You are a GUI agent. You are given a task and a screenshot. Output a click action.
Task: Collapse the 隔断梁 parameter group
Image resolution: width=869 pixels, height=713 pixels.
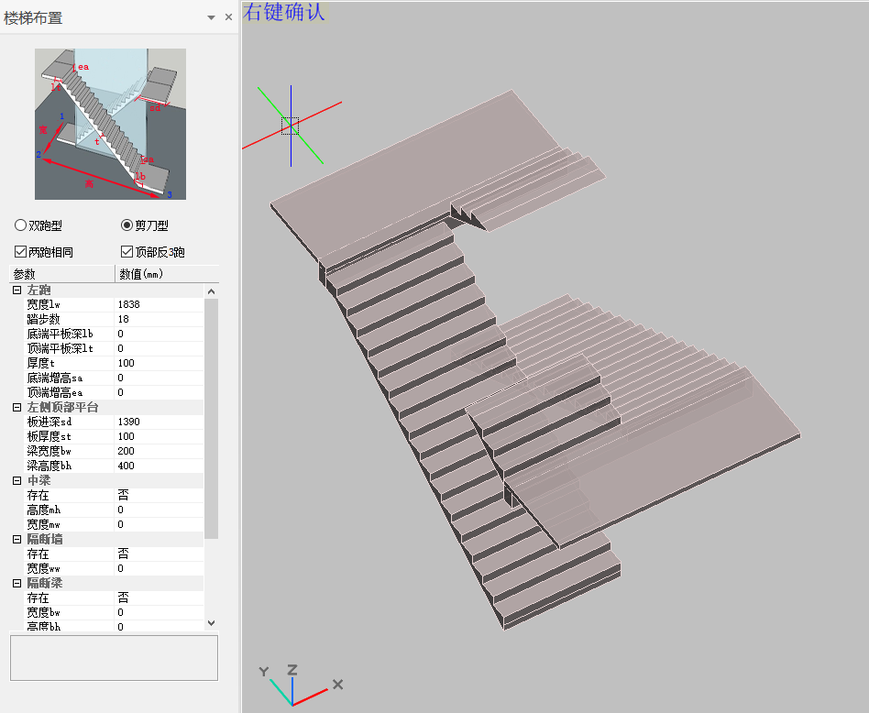[16, 583]
